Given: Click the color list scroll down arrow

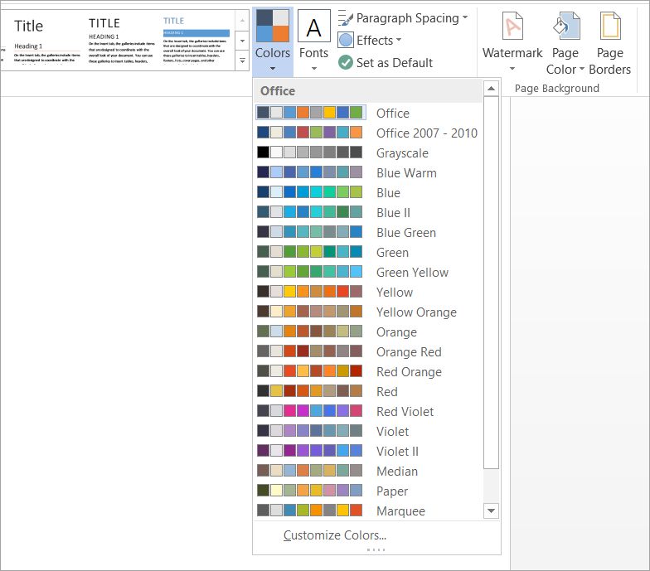Looking at the screenshot, I should [x=491, y=511].
